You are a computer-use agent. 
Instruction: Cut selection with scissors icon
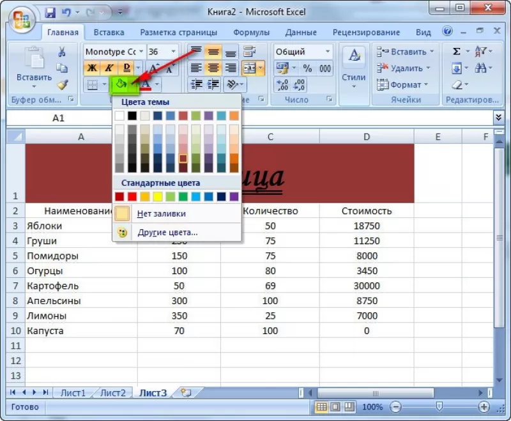tap(61, 52)
